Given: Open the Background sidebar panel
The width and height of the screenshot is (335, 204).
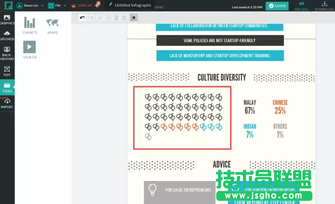Looking at the screenshot, I should [x=7, y=53].
